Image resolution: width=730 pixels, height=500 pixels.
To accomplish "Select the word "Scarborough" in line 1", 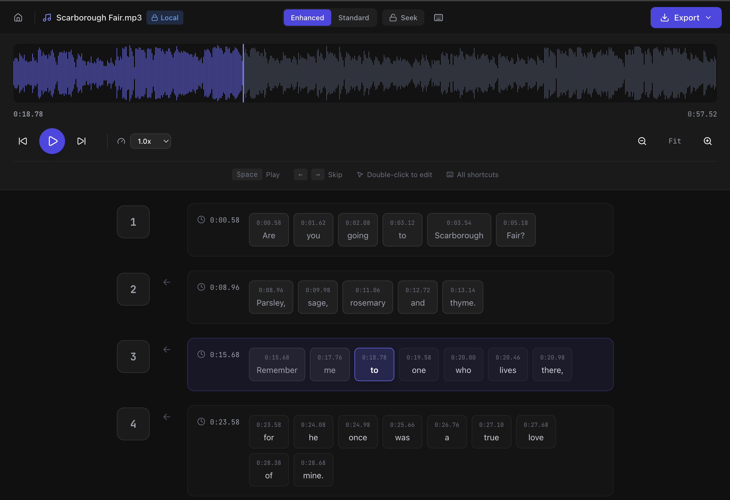I will [459, 230].
